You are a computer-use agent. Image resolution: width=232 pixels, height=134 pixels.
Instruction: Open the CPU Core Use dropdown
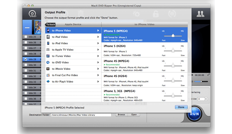click(206, 99)
